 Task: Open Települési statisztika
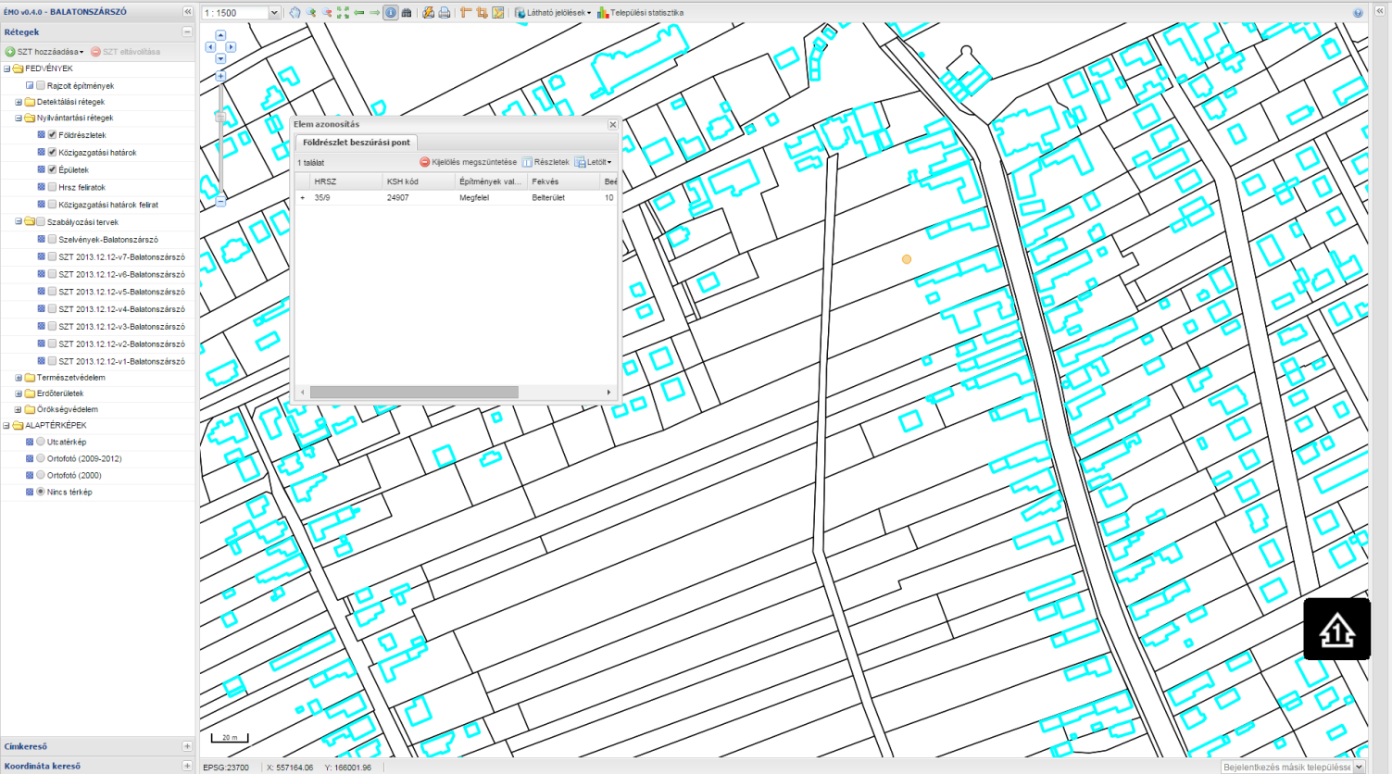(640, 13)
